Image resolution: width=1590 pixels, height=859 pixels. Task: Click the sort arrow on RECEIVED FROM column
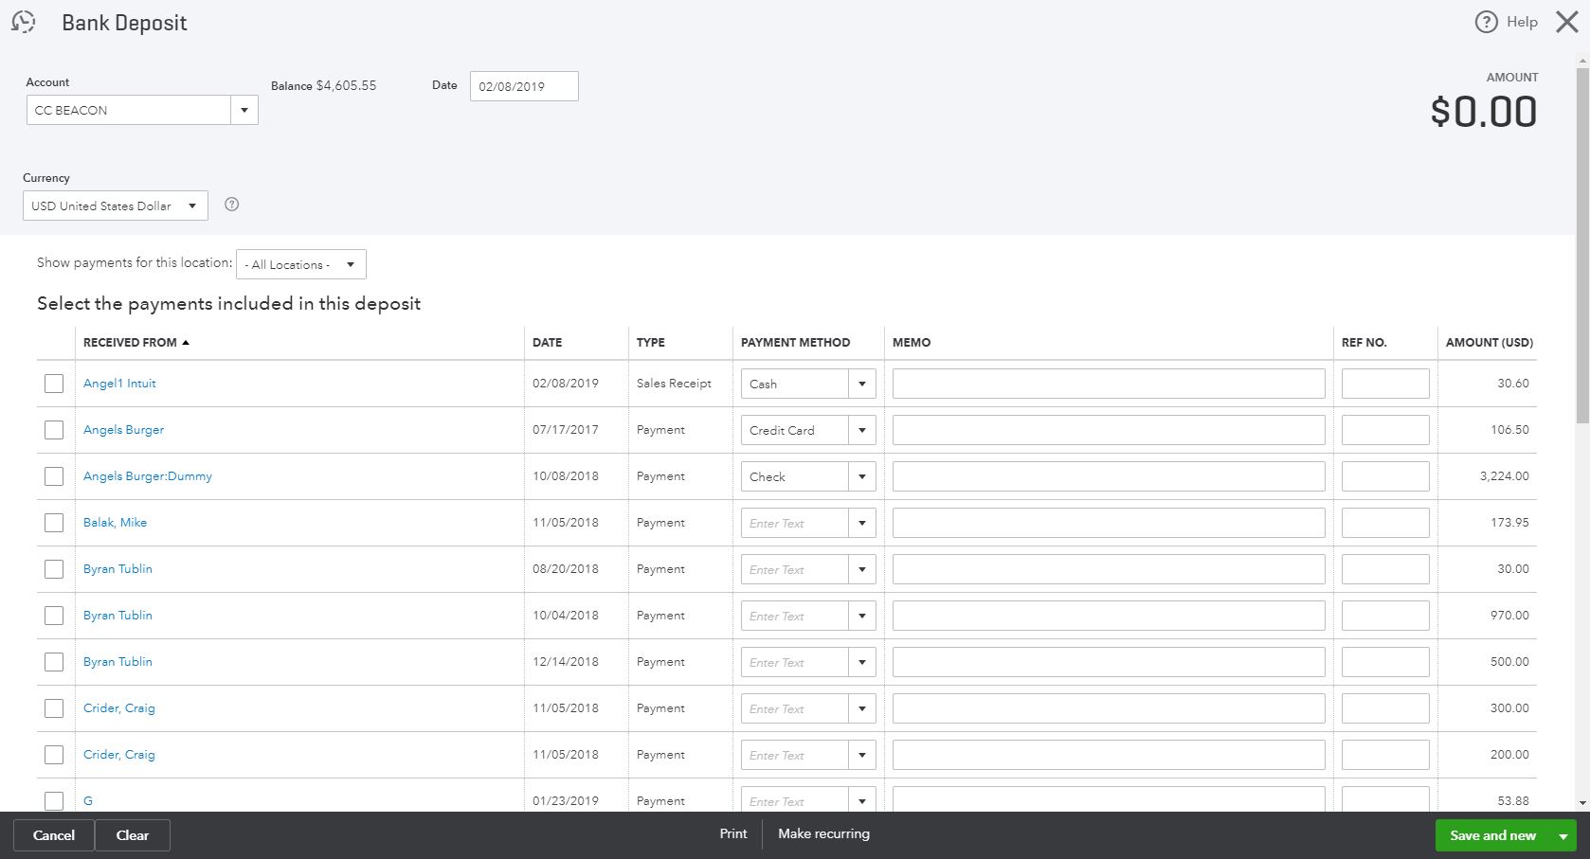coord(187,341)
